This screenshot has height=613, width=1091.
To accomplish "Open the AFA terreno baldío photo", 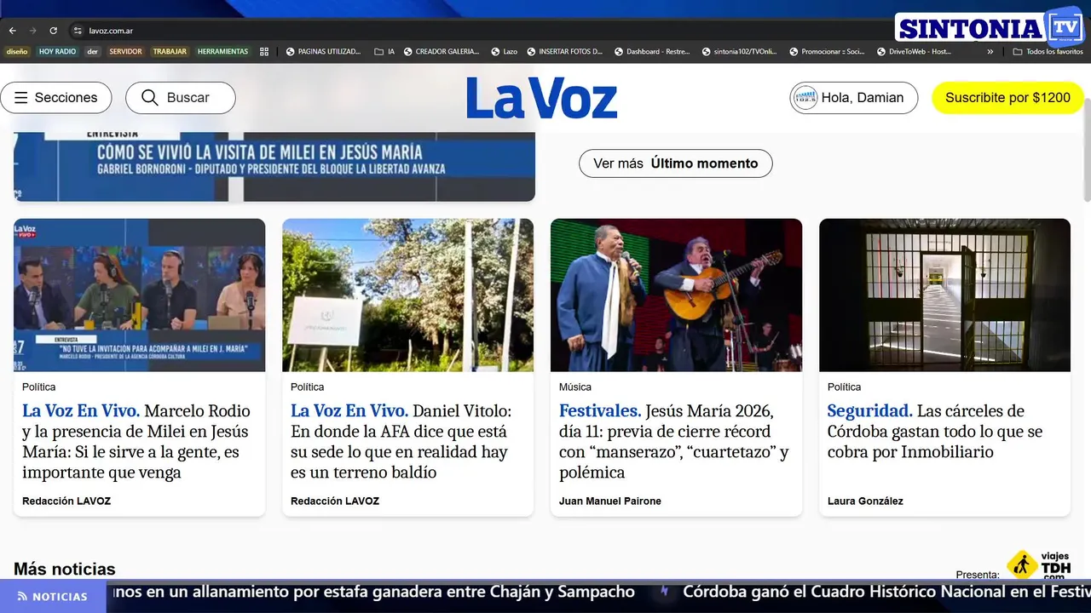I will [x=408, y=295].
